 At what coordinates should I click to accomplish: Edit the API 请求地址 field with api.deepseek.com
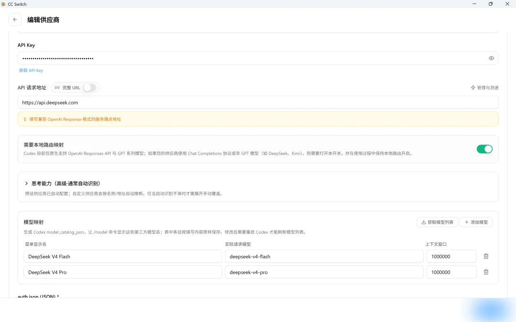(x=258, y=103)
